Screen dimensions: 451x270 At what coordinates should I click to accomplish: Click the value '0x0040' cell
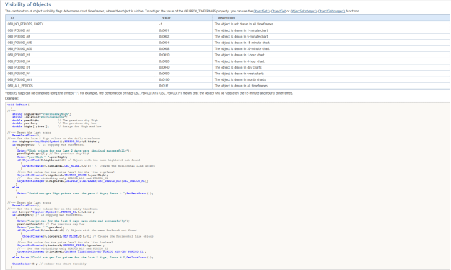tap(185, 67)
